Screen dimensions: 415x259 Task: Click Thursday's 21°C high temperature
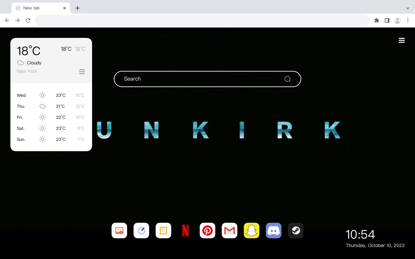pyautogui.click(x=60, y=106)
